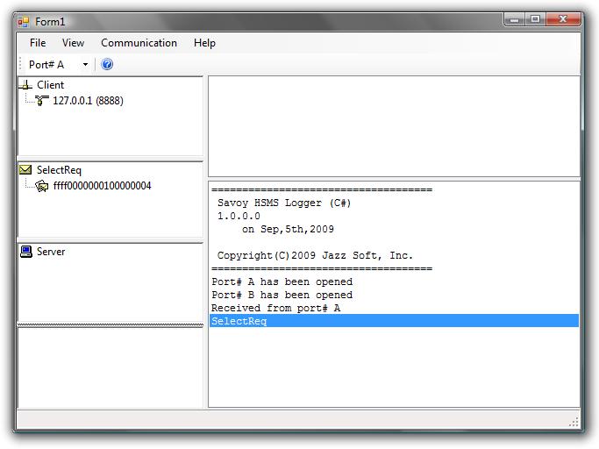Click the blue help icon in toolbar
This screenshot has width=599, height=449.
pyautogui.click(x=107, y=64)
